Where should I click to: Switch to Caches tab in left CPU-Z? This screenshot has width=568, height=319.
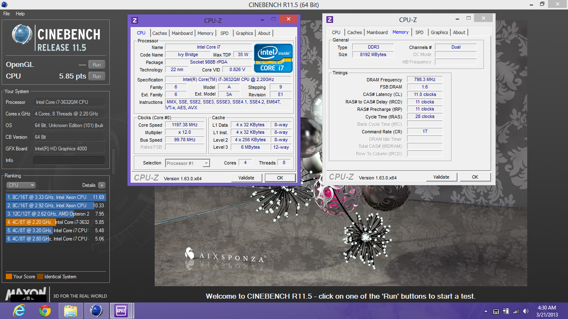(x=160, y=33)
